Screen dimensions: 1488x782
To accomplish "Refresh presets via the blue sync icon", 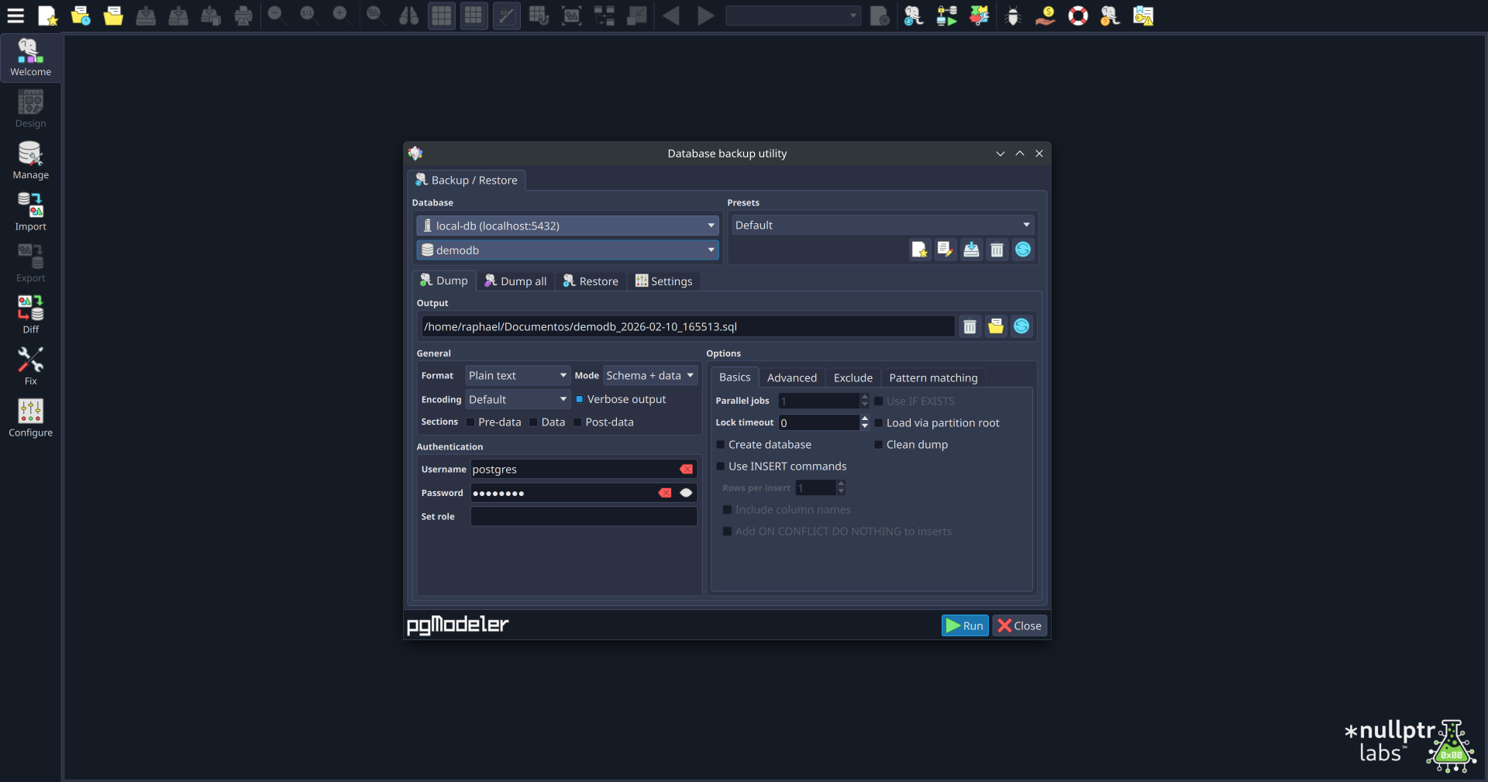I will tap(1023, 250).
